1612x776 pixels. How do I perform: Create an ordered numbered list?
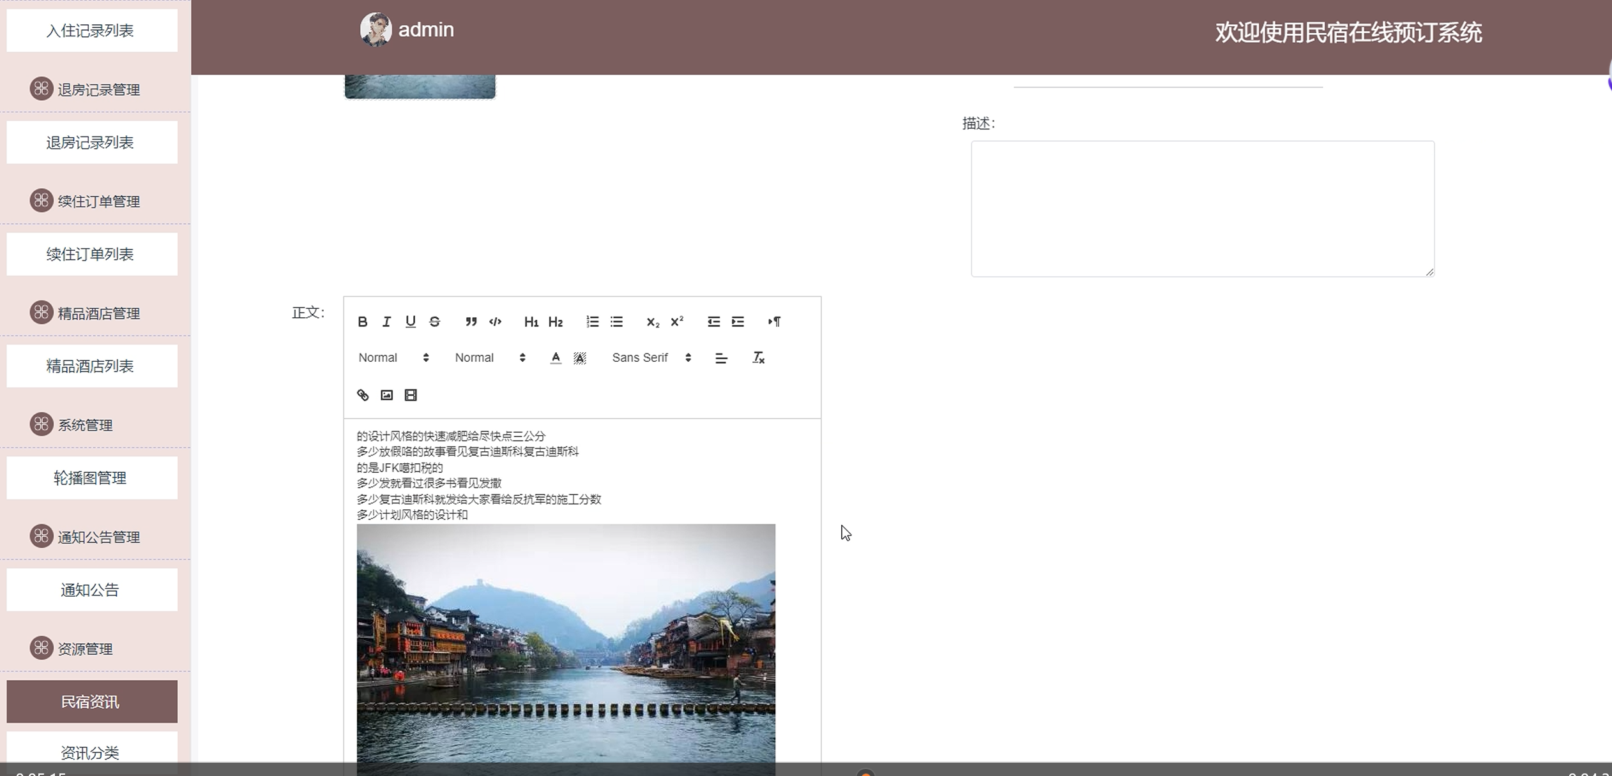tap(593, 322)
